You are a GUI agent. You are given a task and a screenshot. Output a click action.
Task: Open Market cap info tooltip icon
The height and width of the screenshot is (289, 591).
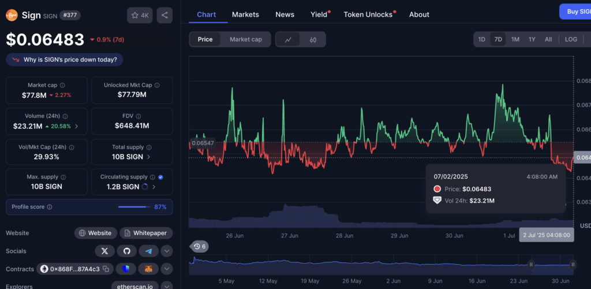tap(62, 86)
